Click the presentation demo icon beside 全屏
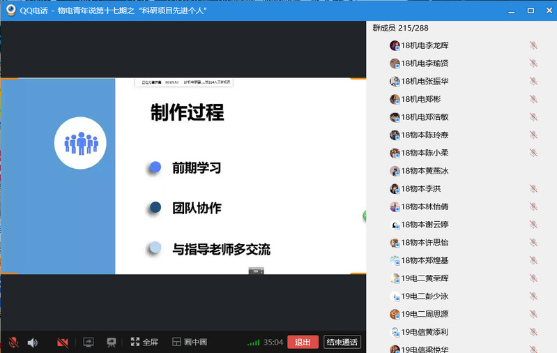Viewport: 557px width, 353px height. (x=111, y=343)
